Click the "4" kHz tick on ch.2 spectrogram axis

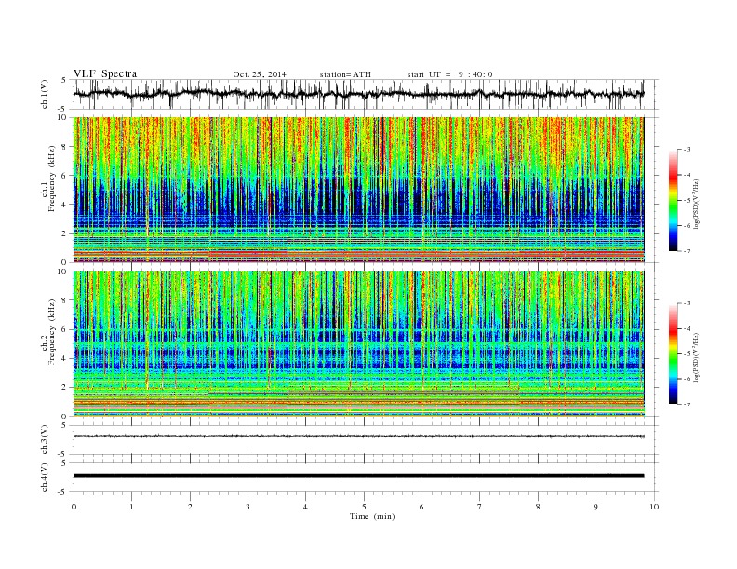point(65,358)
